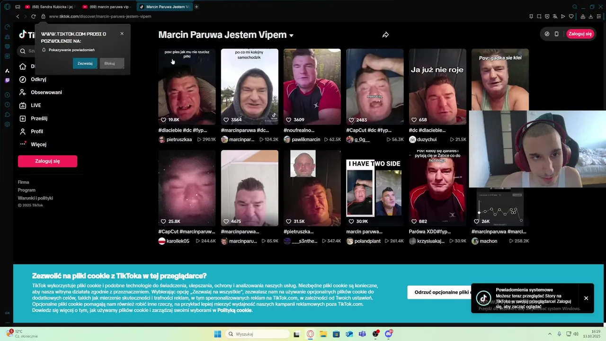
Task: Open browser downloads icon
Action: tap(591, 16)
